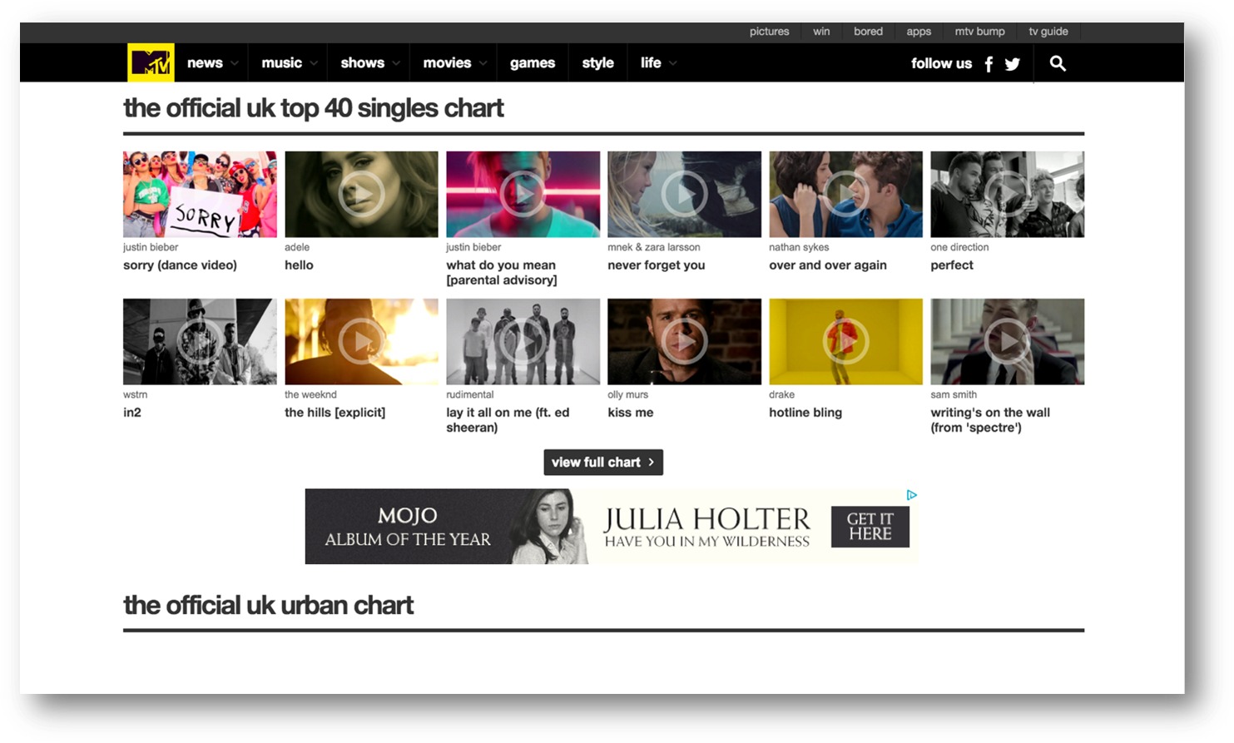Open the news section
1234x743 pixels.
[205, 63]
